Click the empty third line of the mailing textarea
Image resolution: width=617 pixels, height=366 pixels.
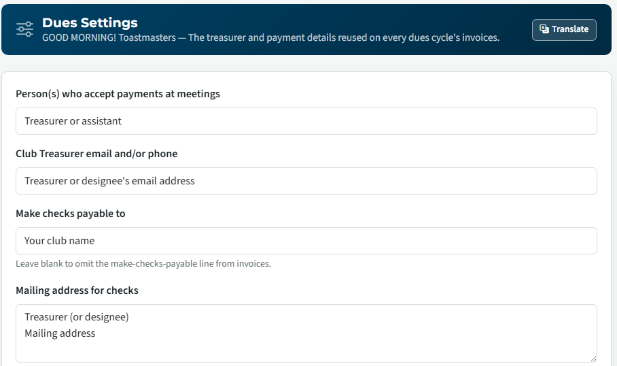(306, 350)
